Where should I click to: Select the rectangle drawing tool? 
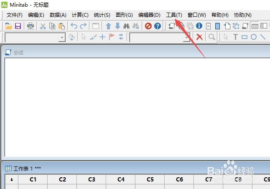click(x=245, y=37)
